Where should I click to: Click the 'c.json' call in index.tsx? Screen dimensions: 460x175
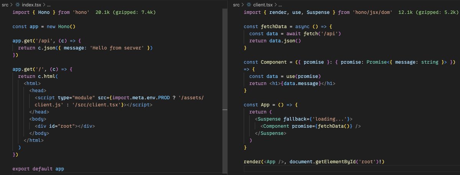(x=46, y=48)
